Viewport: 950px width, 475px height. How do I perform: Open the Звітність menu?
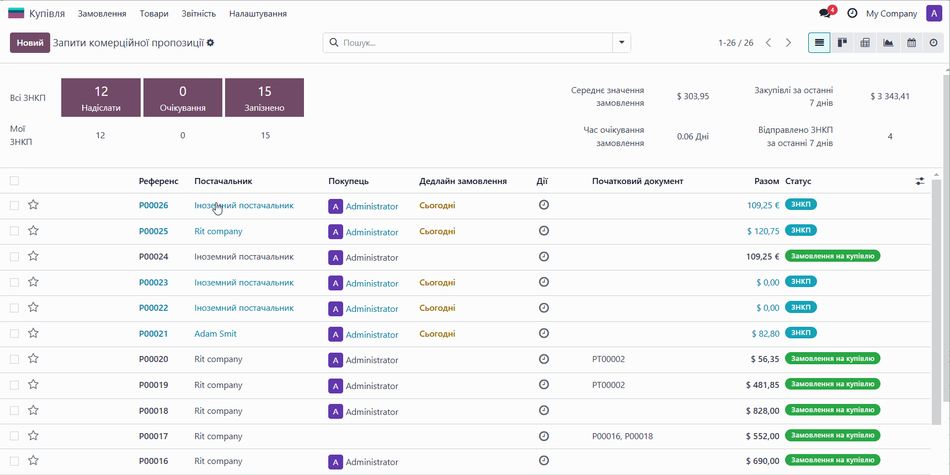click(199, 14)
